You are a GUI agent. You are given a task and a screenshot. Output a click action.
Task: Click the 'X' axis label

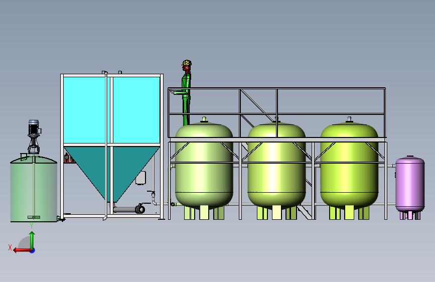[x=10, y=247]
